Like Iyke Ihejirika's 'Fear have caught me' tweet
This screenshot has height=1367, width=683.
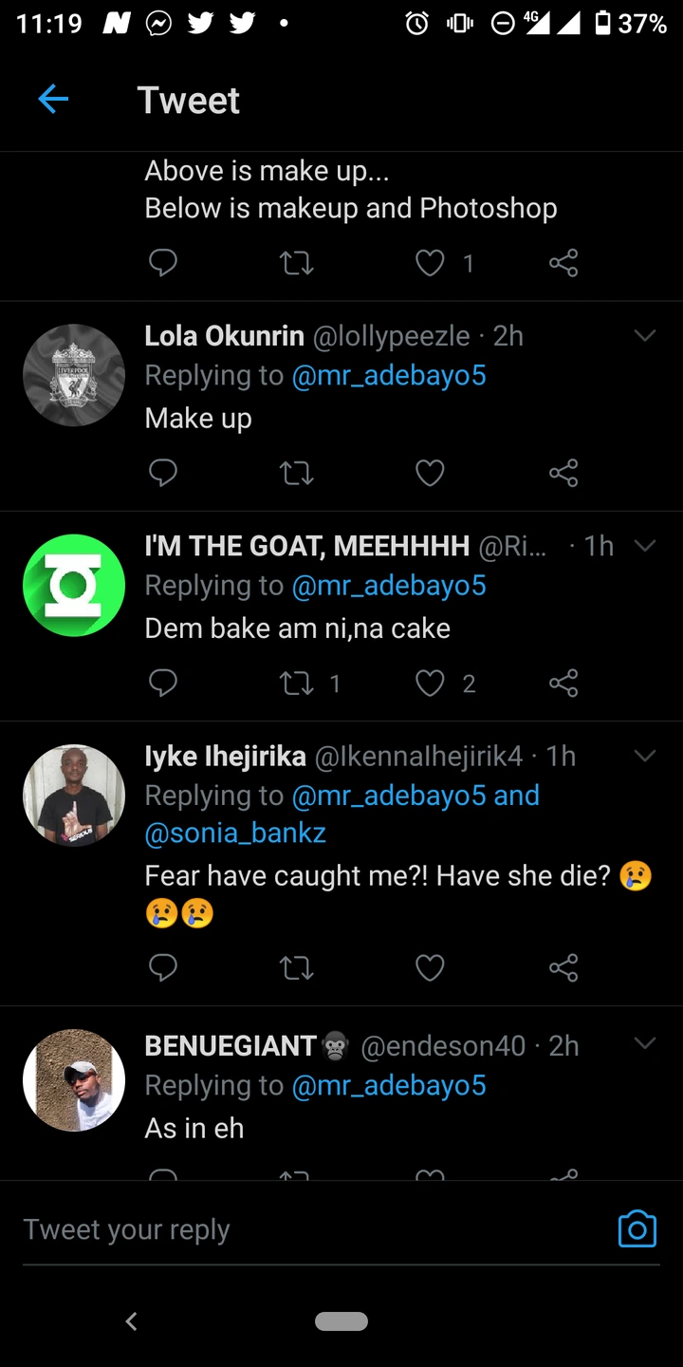pos(430,967)
